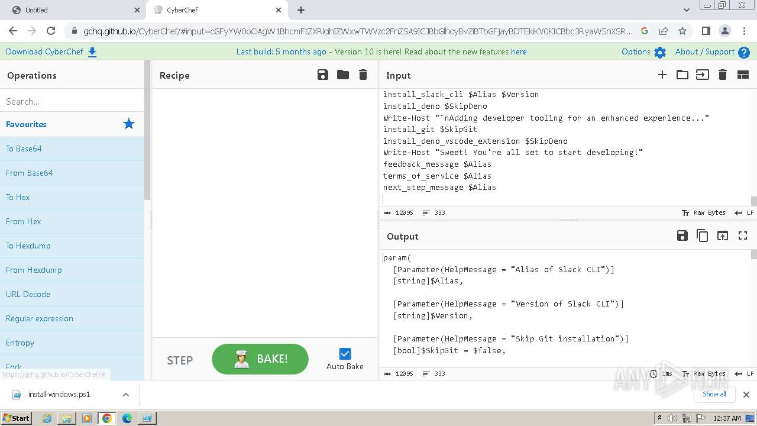
Task: Click the BAKE! button
Action: click(x=260, y=359)
